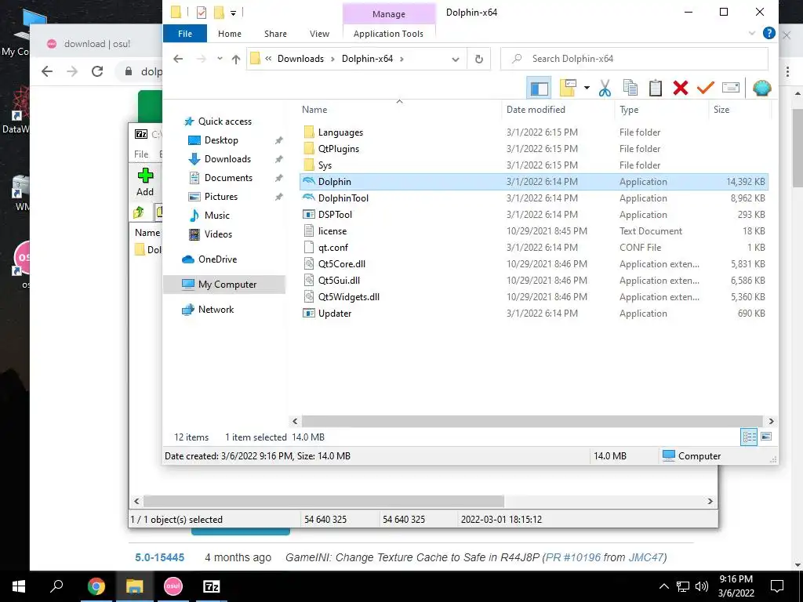The width and height of the screenshot is (803, 602).
Task: Expand the address bar history dropdown
Action: point(456,59)
